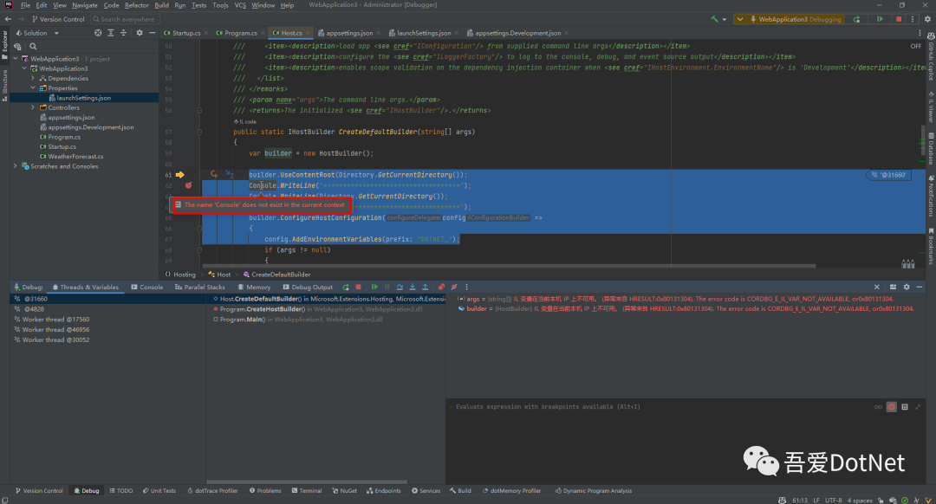Collapse the Properties folder

tap(33, 87)
